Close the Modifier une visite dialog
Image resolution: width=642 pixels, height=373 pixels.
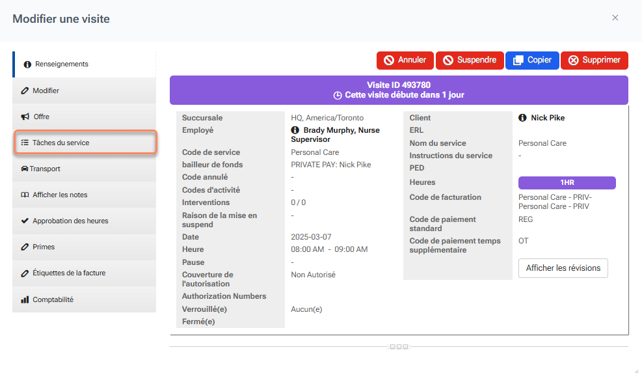pos(615,18)
